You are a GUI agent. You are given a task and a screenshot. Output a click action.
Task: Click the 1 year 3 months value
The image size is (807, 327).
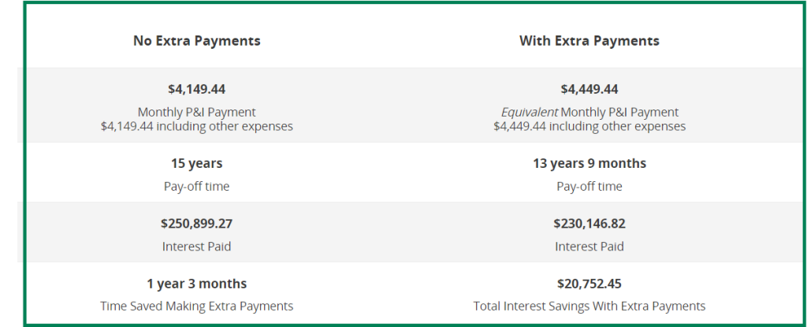click(x=196, y=283)
